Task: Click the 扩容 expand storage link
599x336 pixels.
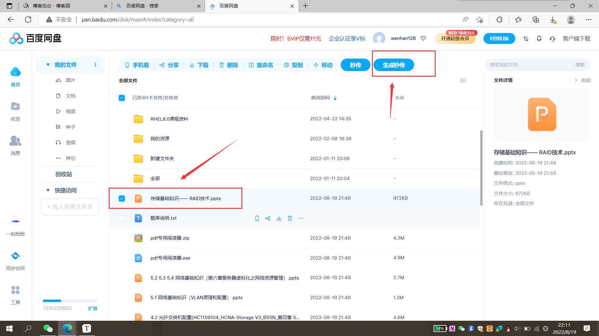Action: coord(93,308)
